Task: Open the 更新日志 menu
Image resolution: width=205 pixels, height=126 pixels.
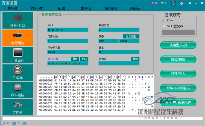Action: [x=135, y=9]
